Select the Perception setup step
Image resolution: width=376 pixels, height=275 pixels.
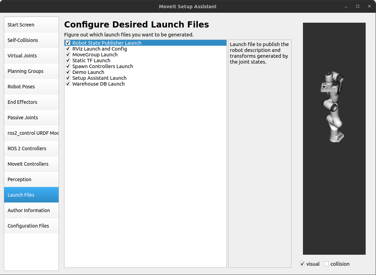click(x=31, y=179)
